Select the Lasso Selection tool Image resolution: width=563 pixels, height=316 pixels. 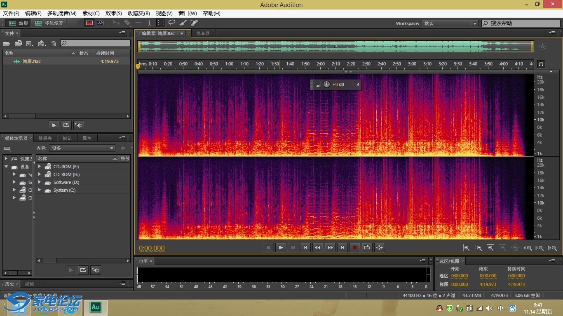(172, 23)
